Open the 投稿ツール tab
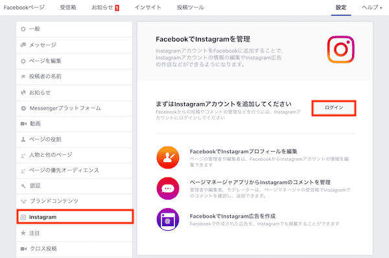Image resolution: width=389 pixels, height=258 pixels. click(x=191, y=7)
